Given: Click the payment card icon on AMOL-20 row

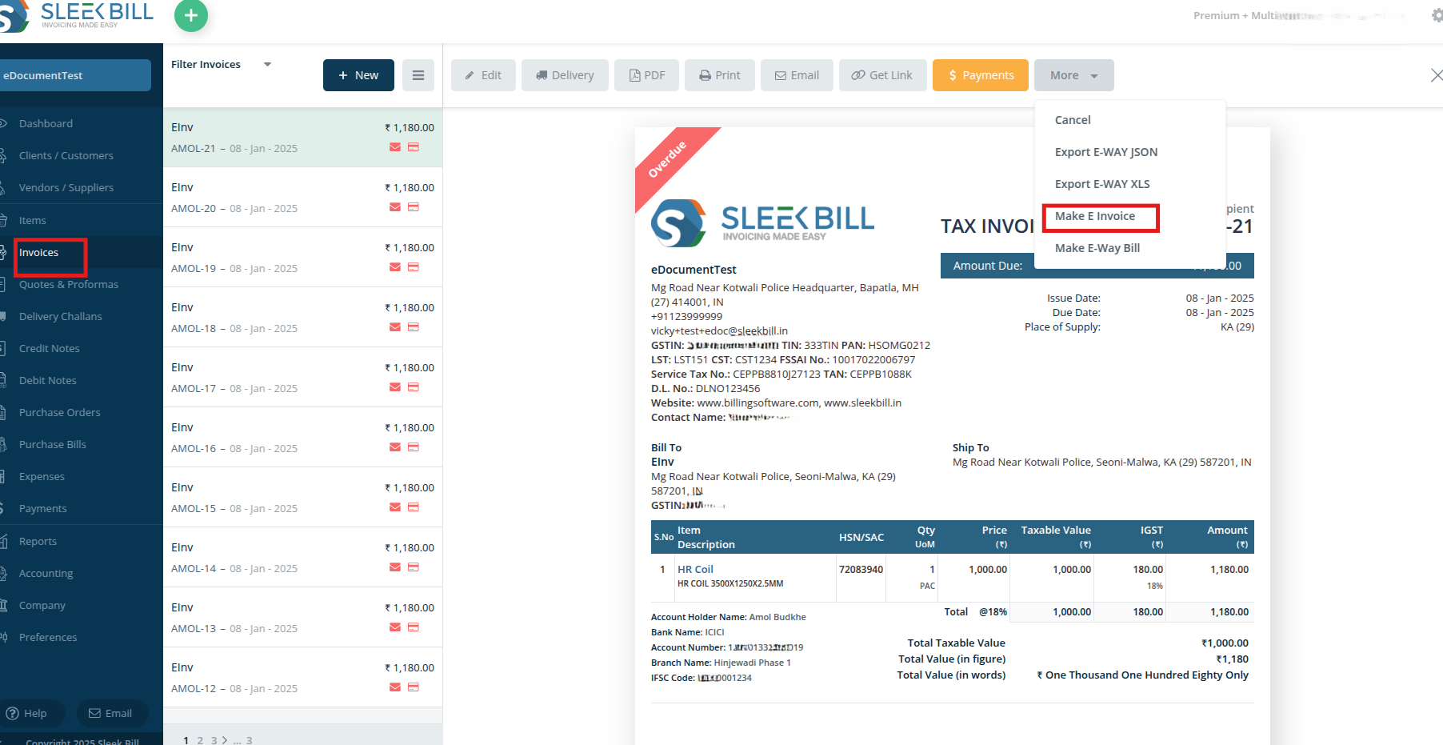Looking at the screenshot, I should pos(414,207).
